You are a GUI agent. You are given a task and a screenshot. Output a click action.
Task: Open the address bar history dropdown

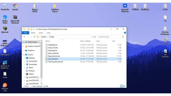pos(92,37)
